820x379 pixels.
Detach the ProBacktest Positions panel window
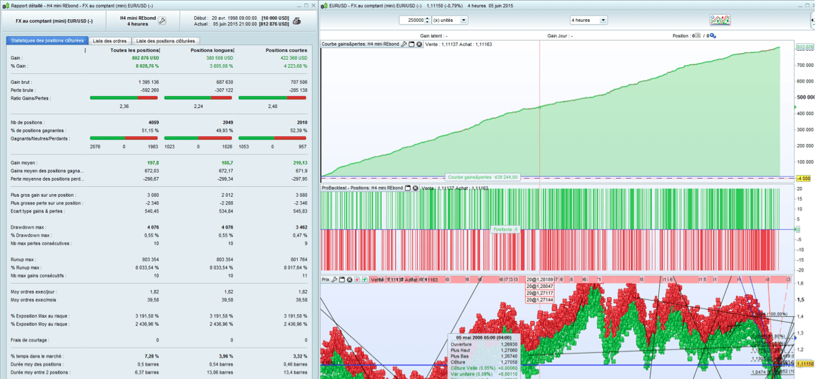(x=408, y=188)
